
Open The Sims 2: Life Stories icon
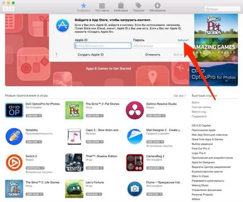(14, 189)
